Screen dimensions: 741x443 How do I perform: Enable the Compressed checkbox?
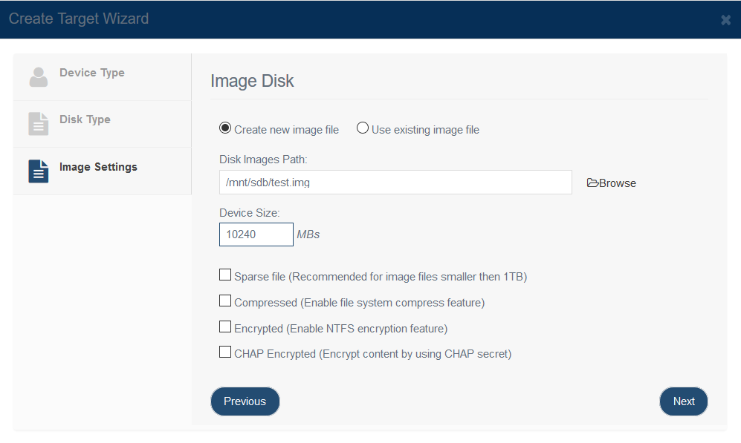point(225,301)
